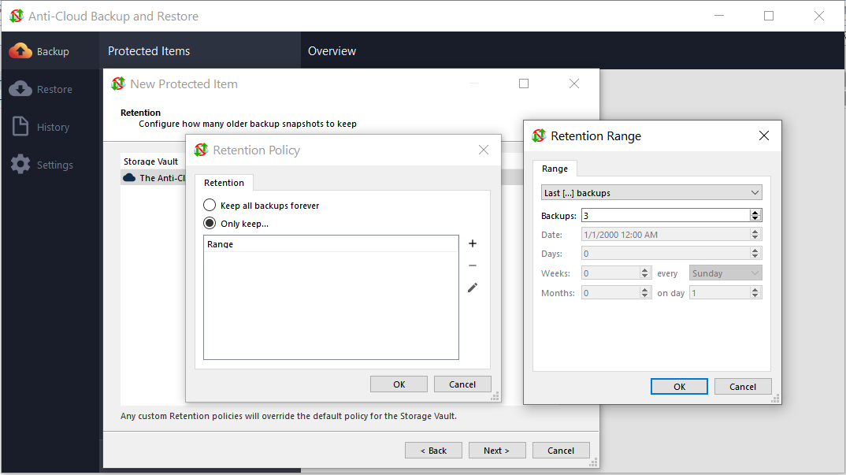Viewport: 846px width, 475px height.
Task: Proceed with the Next > button
Action: tap(497, 450)
